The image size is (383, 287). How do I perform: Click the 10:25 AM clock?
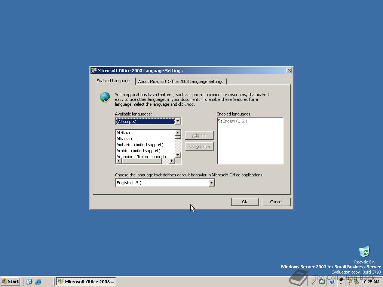click(370, 282)
